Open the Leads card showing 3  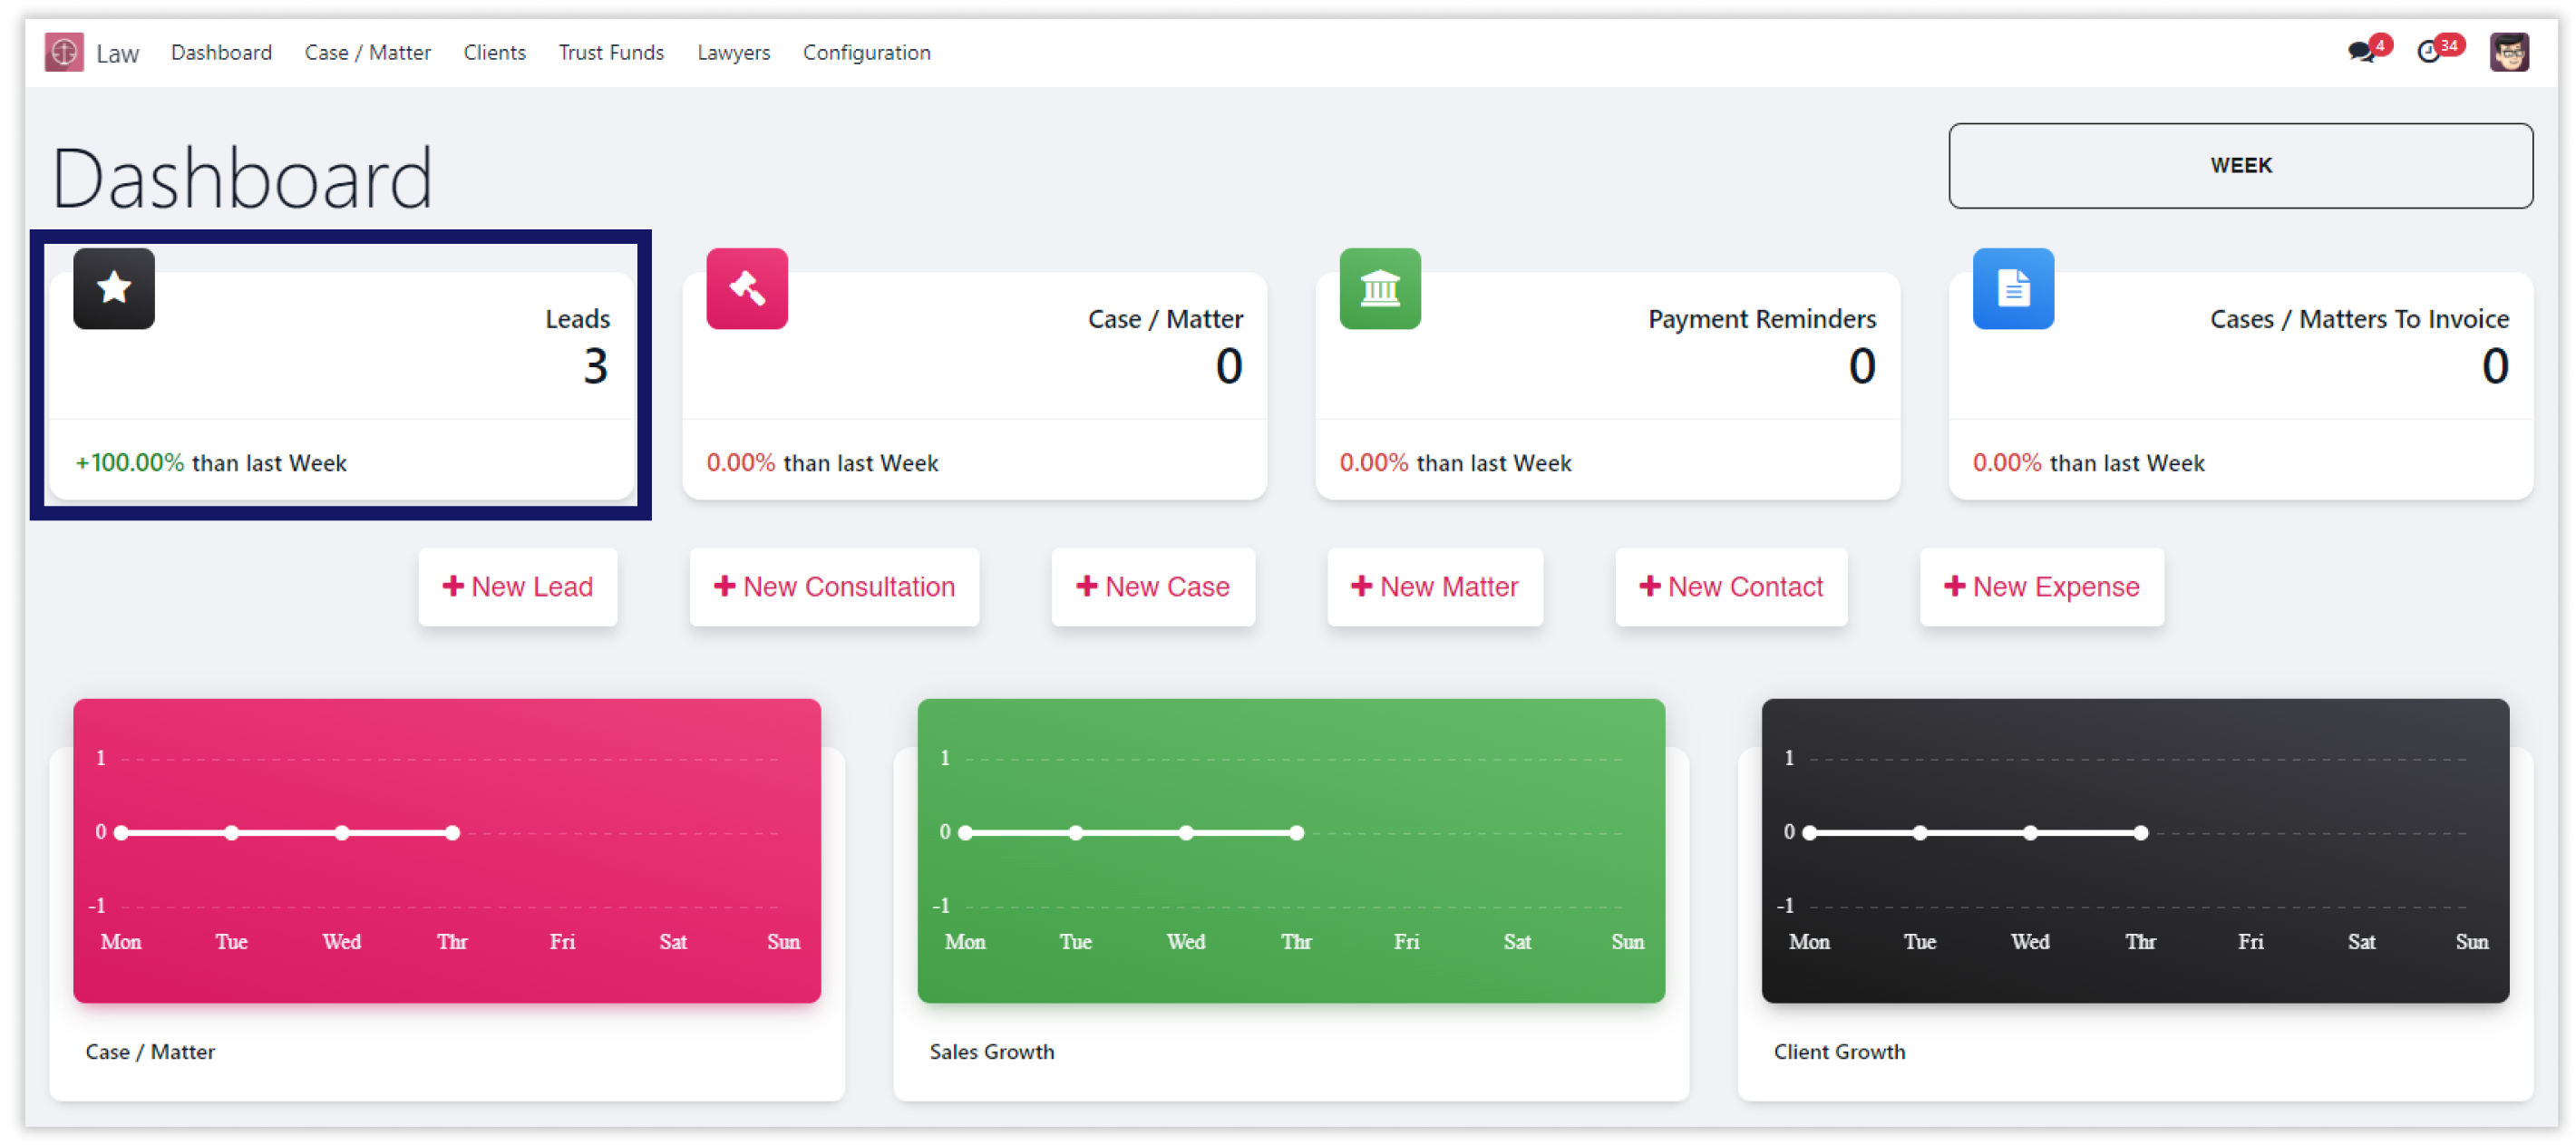(342, 385)
